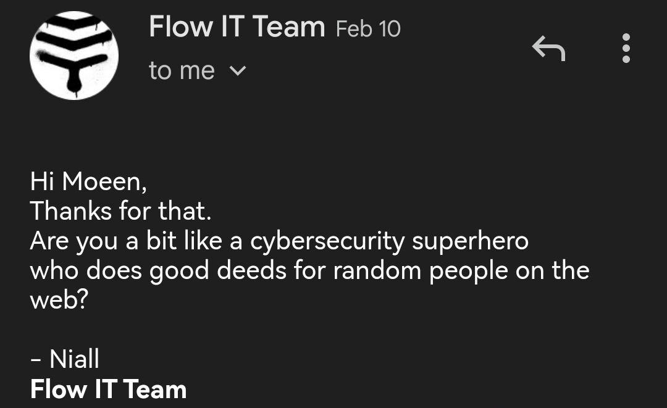Tap the sender's circular avatar logo
Screen dimensions: 667x408
[x=74, y=56]
